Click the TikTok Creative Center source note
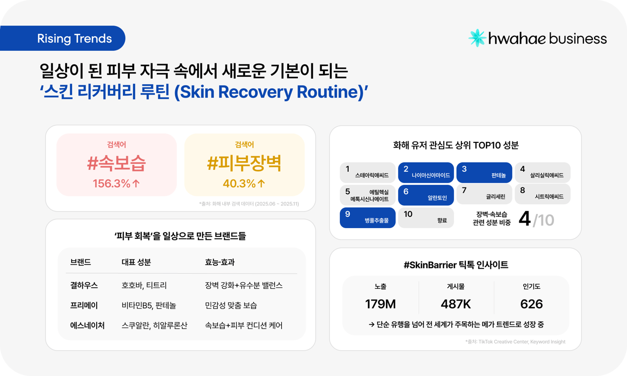This screenshot has height=376, width=627. point(515,342)
